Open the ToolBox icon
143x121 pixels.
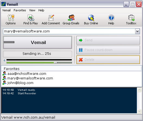point(131,18)
